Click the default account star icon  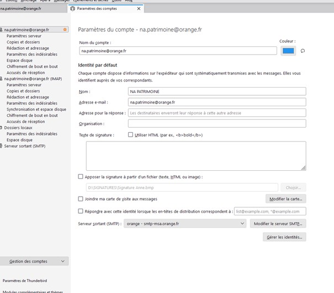coord(65,30)
